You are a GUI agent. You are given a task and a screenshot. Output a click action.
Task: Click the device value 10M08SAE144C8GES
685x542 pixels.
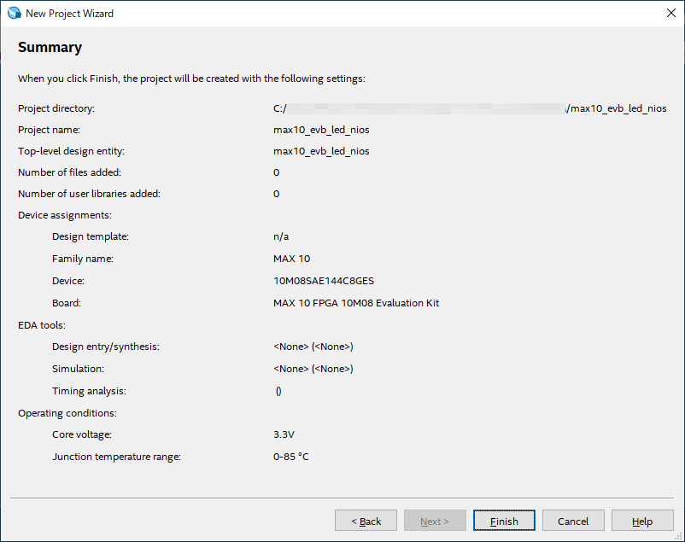324,281
